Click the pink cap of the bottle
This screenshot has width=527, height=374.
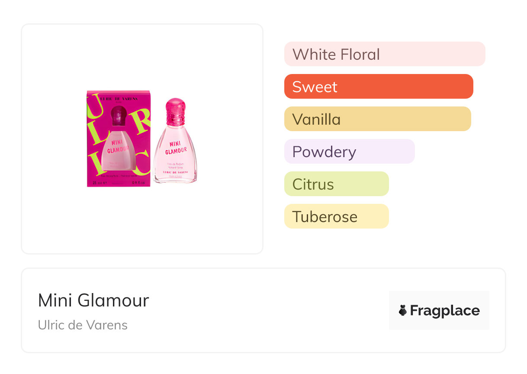[175, 110]
